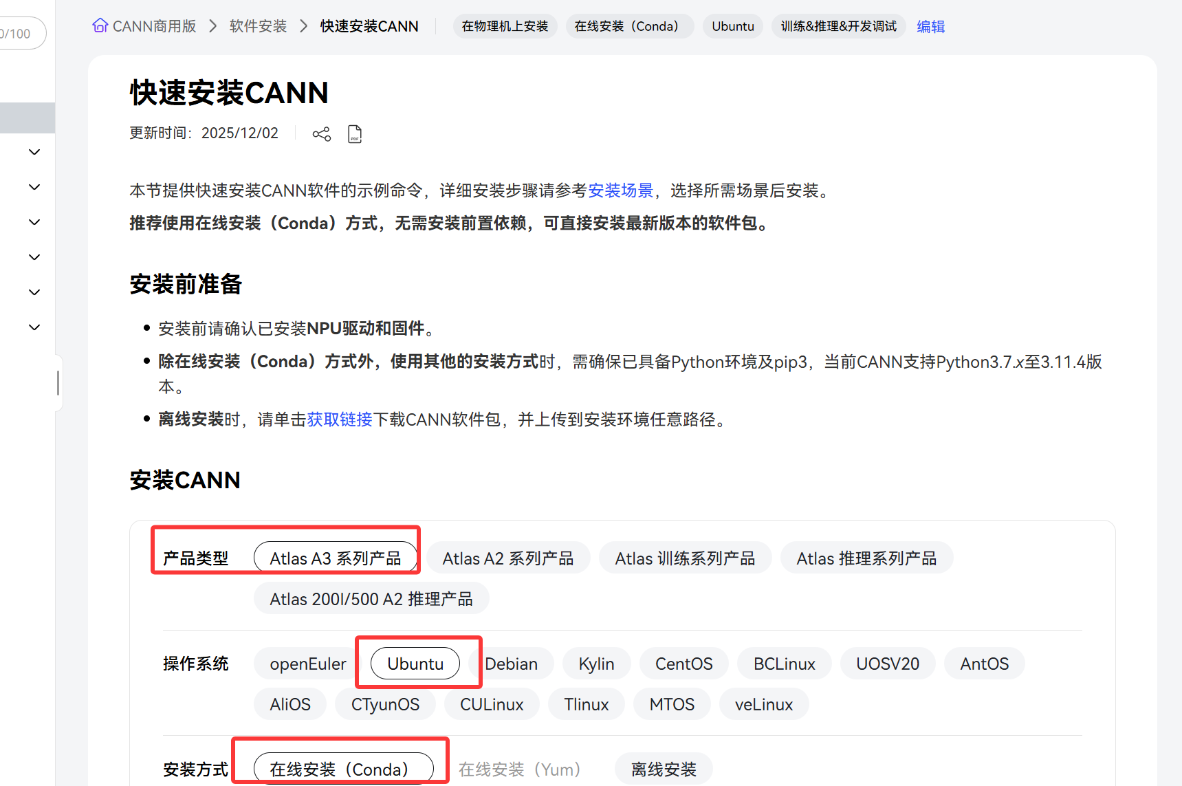Viewport: 1182px width, 786px height.
Task: Click the 安装方式 label
Action: (195, 769)
